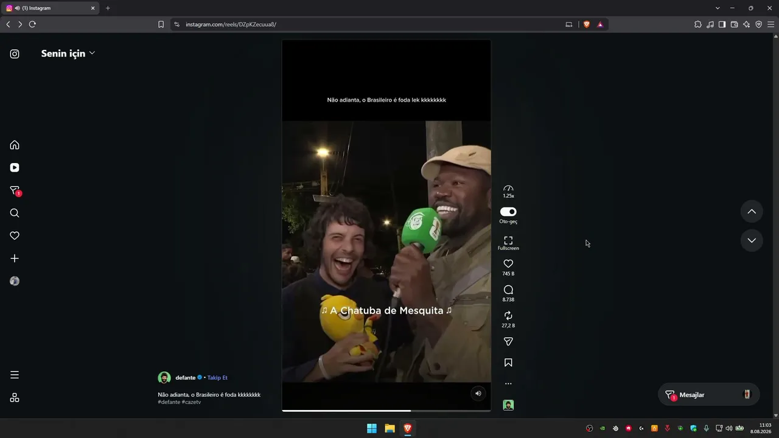
Task: Open Instagram search from sidebar
Action: (15, 213)
